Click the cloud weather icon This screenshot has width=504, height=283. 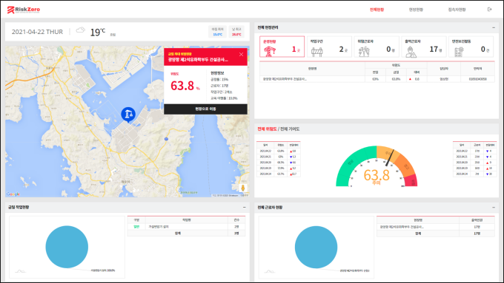click(x=80, y=30)
